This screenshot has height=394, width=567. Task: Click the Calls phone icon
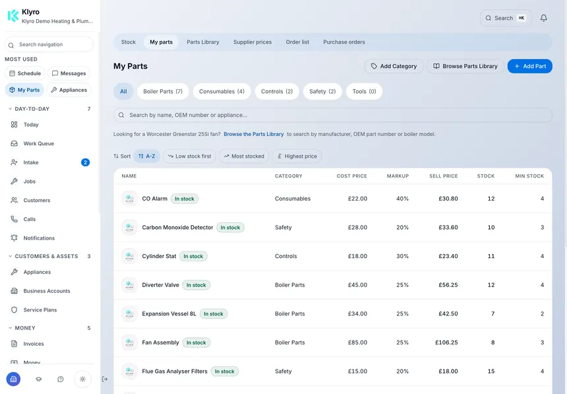coord(14,219)
